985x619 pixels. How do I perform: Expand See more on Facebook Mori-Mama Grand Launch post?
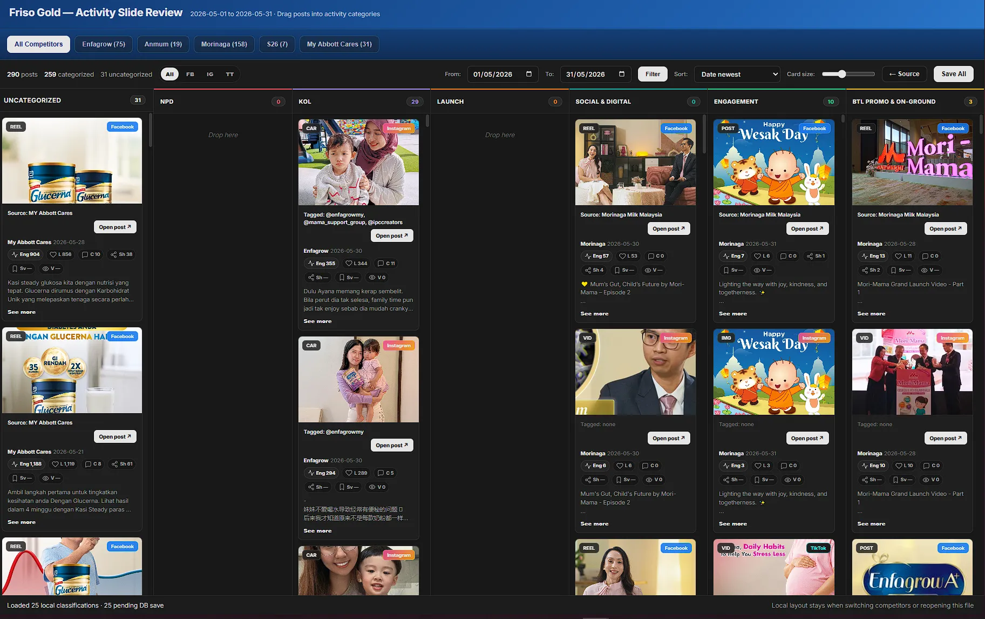pos(871,314)
